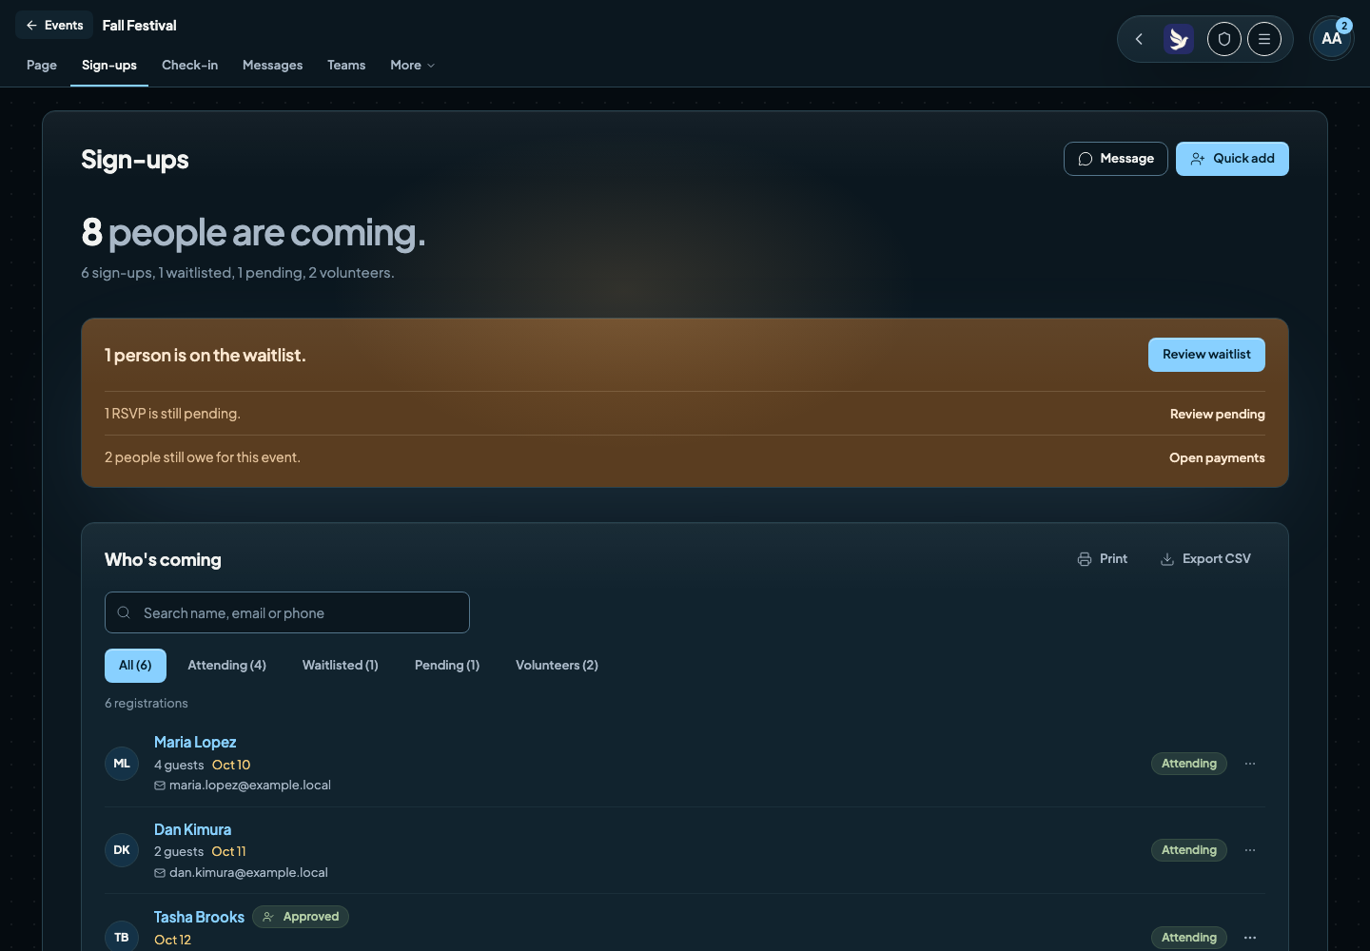Open the Messages tab
Viewport: 1370px width, 951px height.
pos(273,66)
